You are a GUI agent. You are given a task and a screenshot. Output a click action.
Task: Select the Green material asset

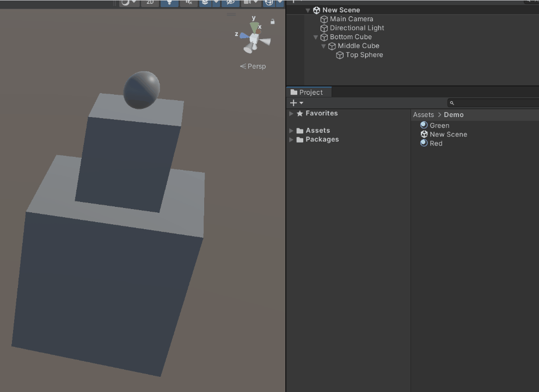pyautogui.click(x=439, y=126)
